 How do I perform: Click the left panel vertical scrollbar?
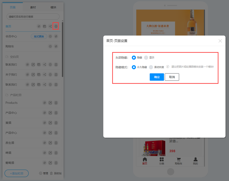(x=63, y=48)
